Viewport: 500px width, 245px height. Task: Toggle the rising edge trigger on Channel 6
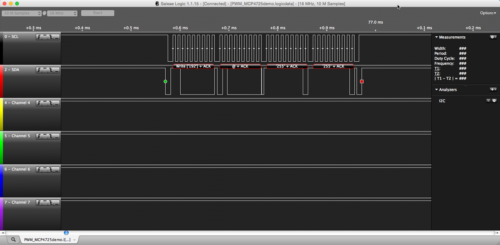click(x=40, y=170)
